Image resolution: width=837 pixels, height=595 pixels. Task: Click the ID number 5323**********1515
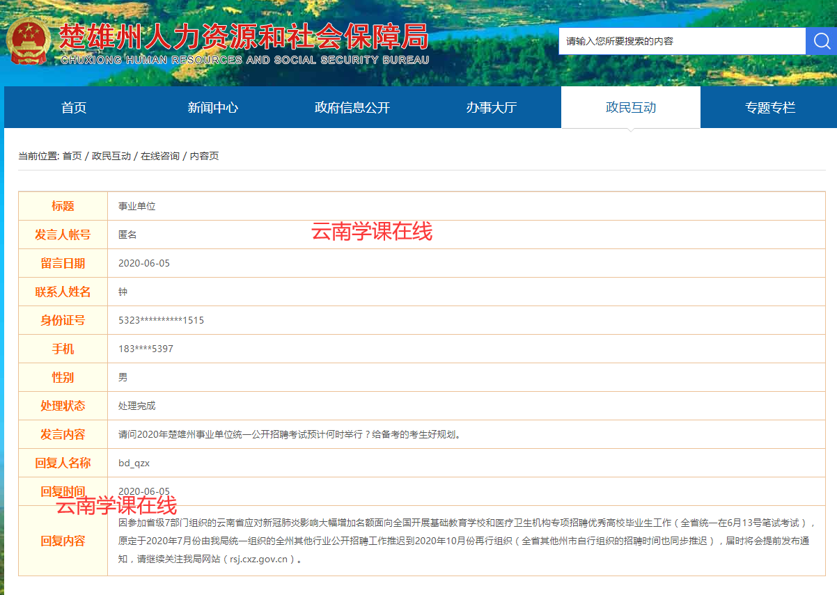point(162,320)
